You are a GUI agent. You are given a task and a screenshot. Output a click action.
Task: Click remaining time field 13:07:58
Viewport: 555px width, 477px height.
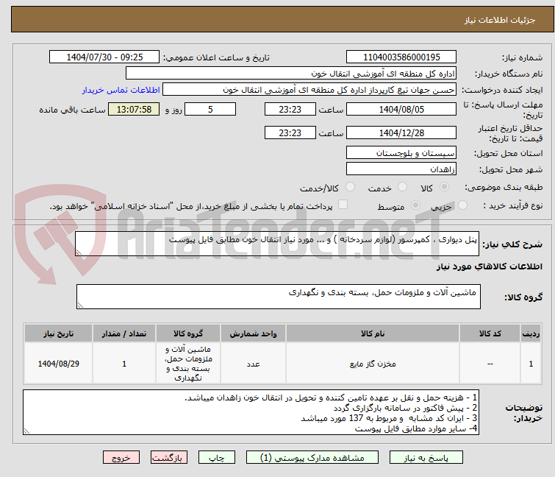134,109
